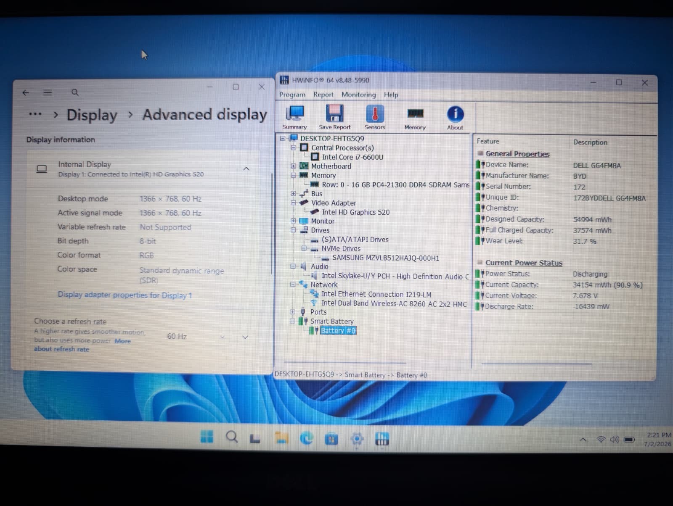
Task: Open Display adapter properties for Display 1
Action: tap(125, 295)
